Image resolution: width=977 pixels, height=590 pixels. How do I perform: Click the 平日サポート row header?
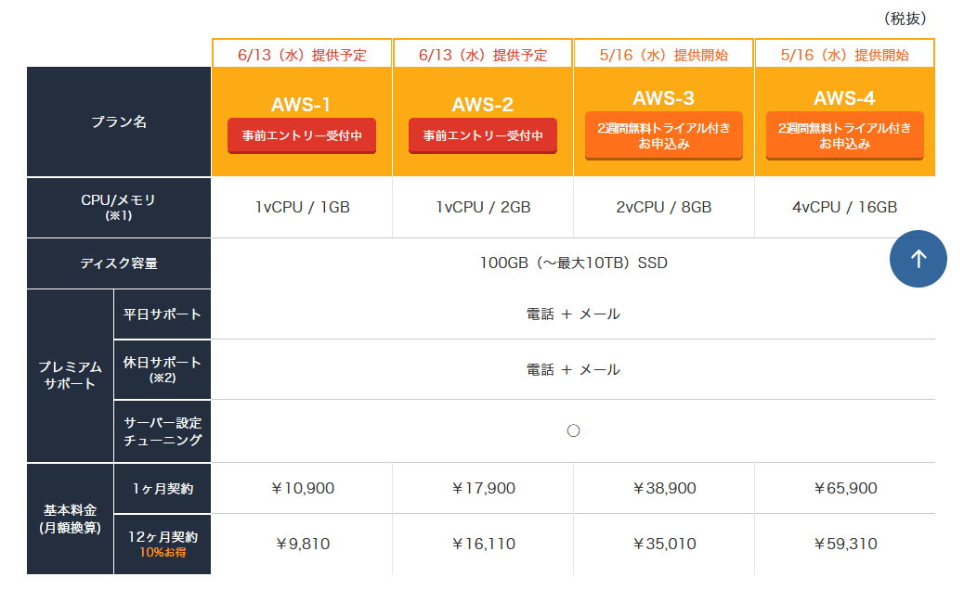pyautogui.click(x=162, y=314)
